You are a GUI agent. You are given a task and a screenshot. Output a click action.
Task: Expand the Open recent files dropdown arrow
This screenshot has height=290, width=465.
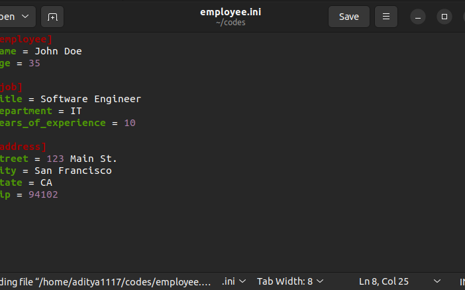point(26,17)
